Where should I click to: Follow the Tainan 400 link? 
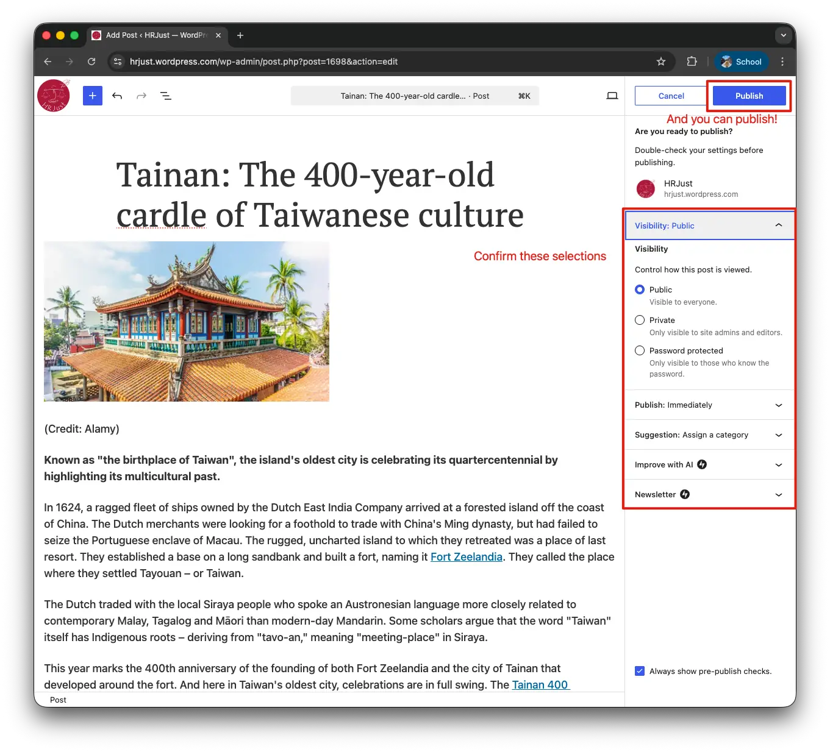pos(540,684)
